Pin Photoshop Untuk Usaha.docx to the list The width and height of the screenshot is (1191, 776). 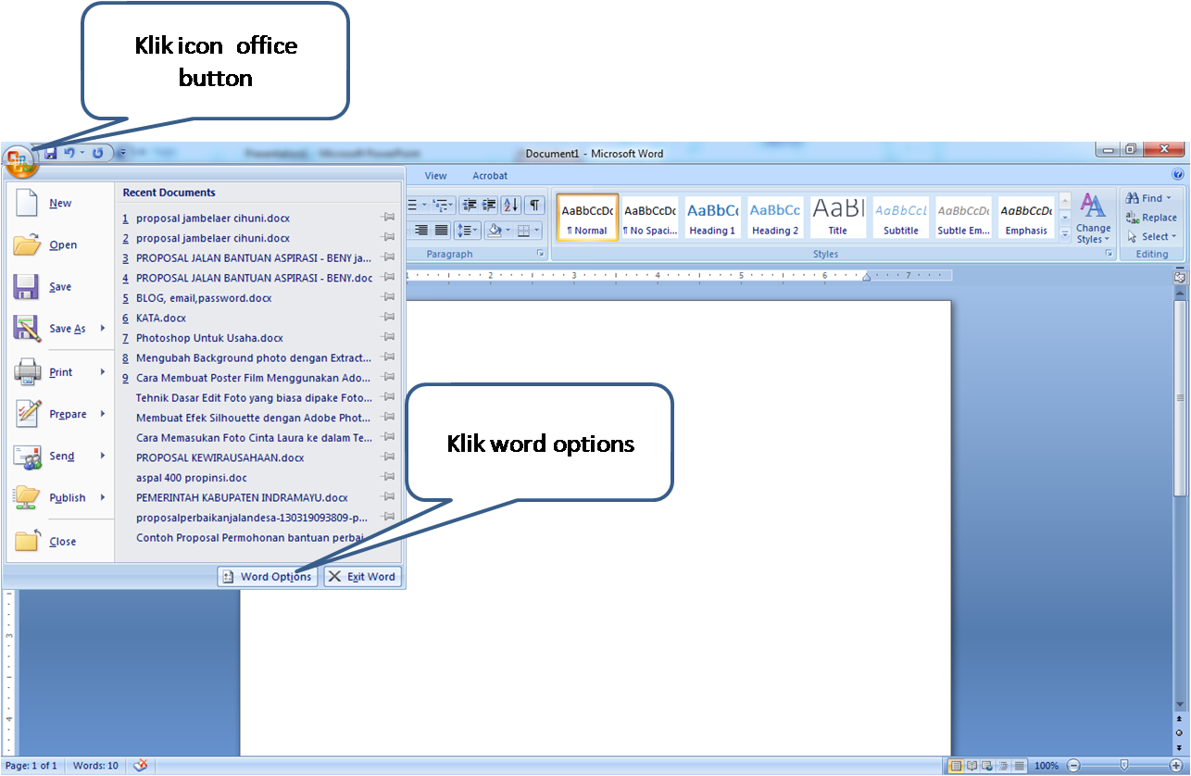tap(388, 338)
